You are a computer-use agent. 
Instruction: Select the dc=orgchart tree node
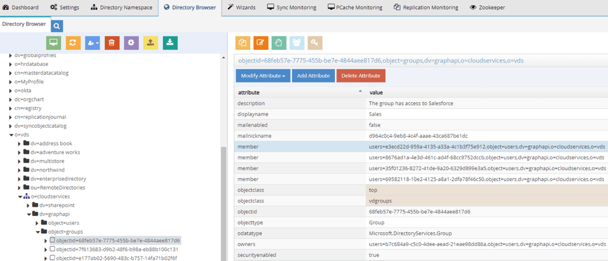29,100
